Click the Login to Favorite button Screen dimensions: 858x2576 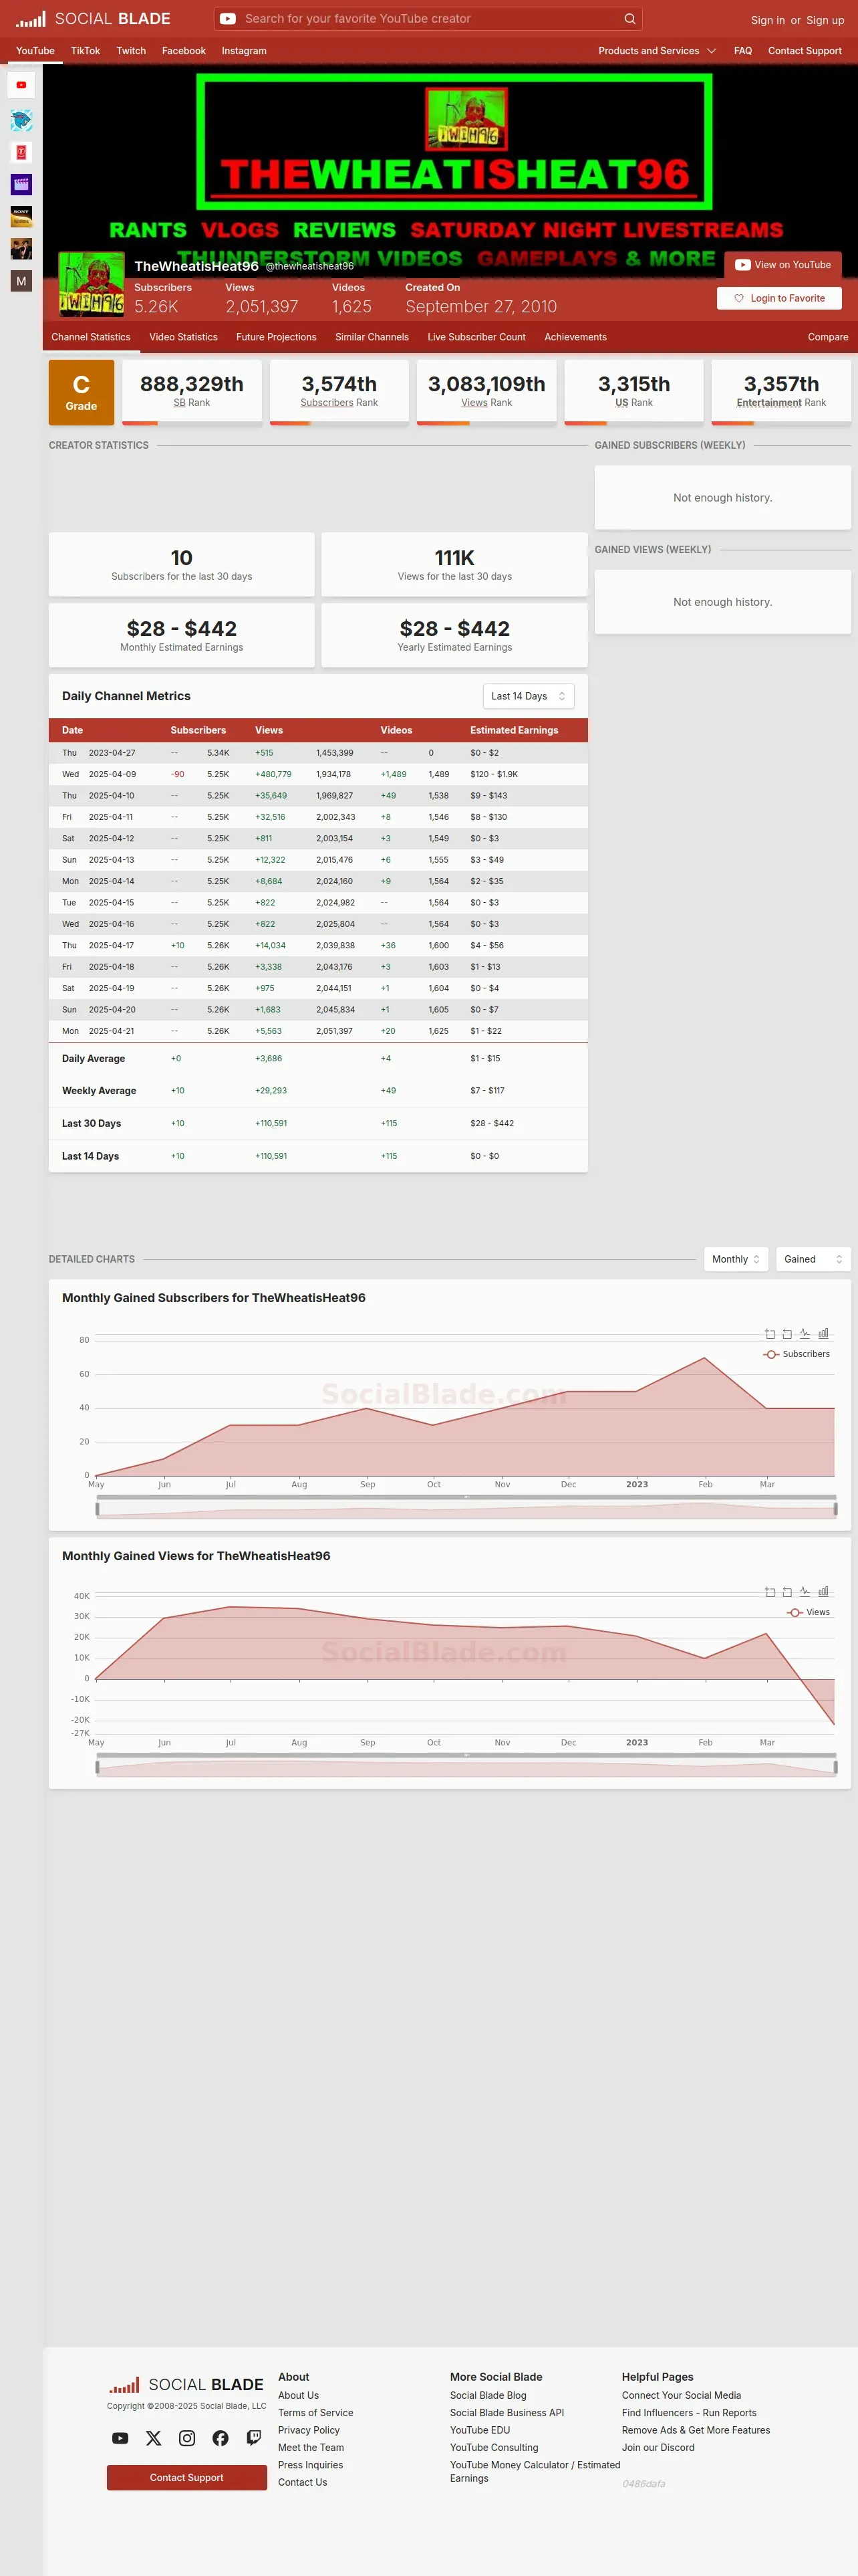click(779, 298)
